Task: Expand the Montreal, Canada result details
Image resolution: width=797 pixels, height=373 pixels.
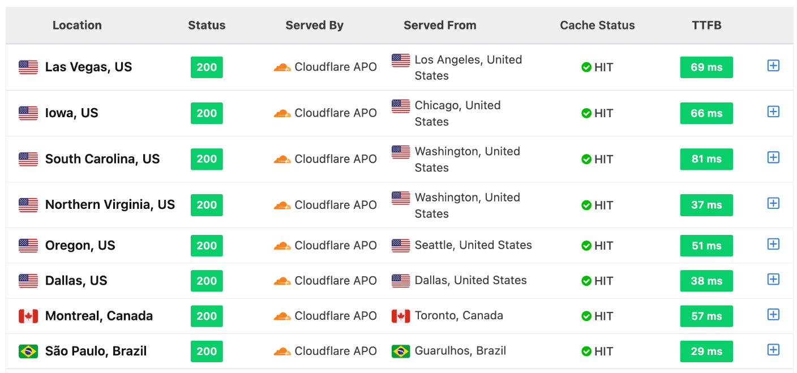Action: click(773, 314)
